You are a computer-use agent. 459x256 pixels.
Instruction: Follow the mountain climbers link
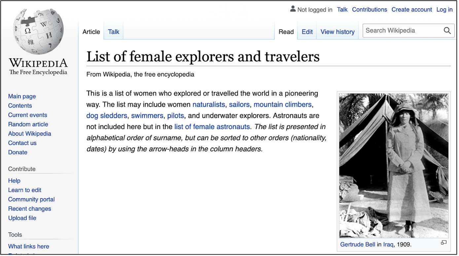point(282,105)
